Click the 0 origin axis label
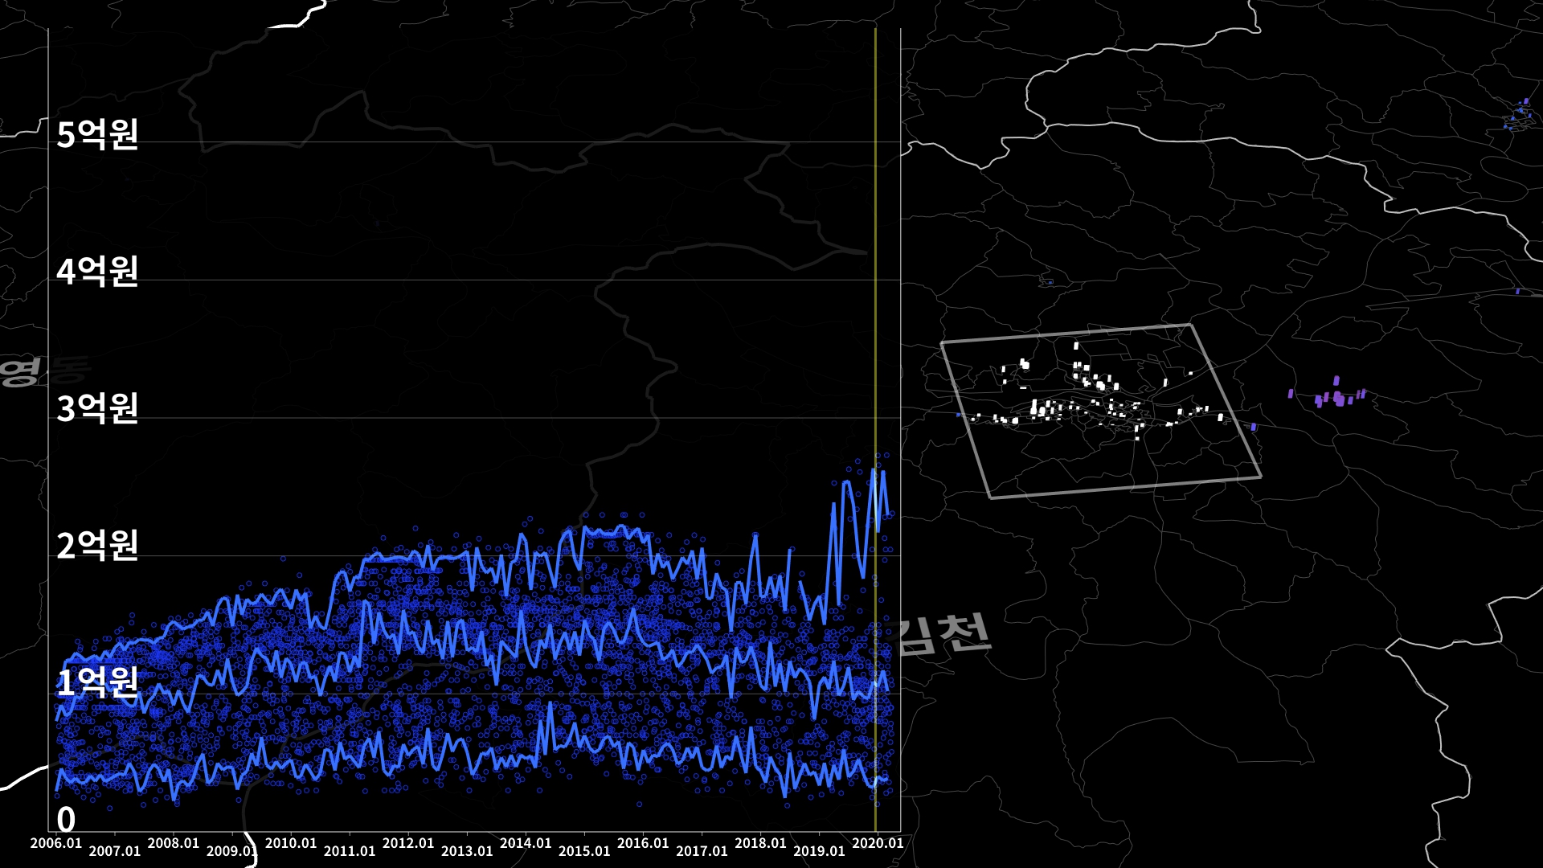 click(x=66, y=820)
